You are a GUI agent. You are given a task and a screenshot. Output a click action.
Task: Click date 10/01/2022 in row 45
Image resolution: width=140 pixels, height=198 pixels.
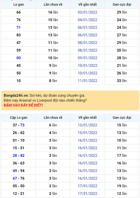(x=87, y=66)
